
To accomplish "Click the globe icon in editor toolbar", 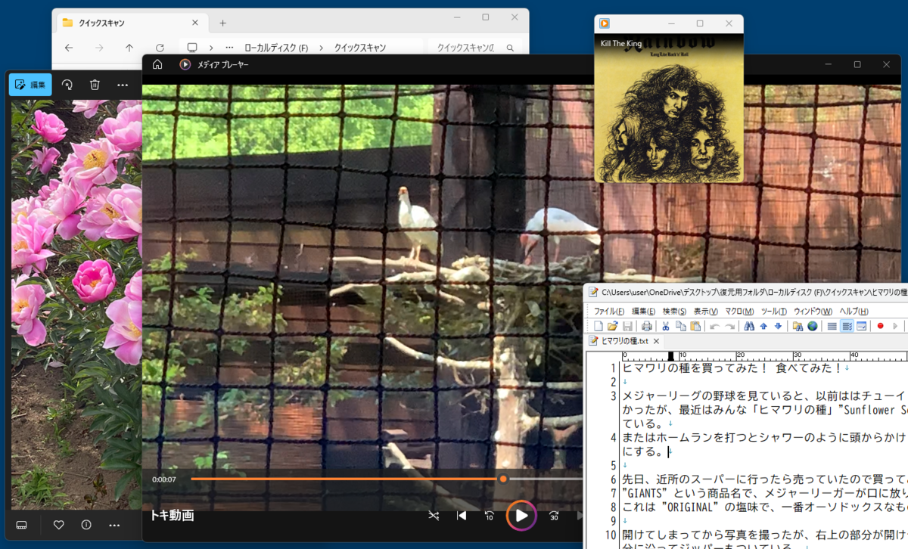I will click(x=813, y=326).
